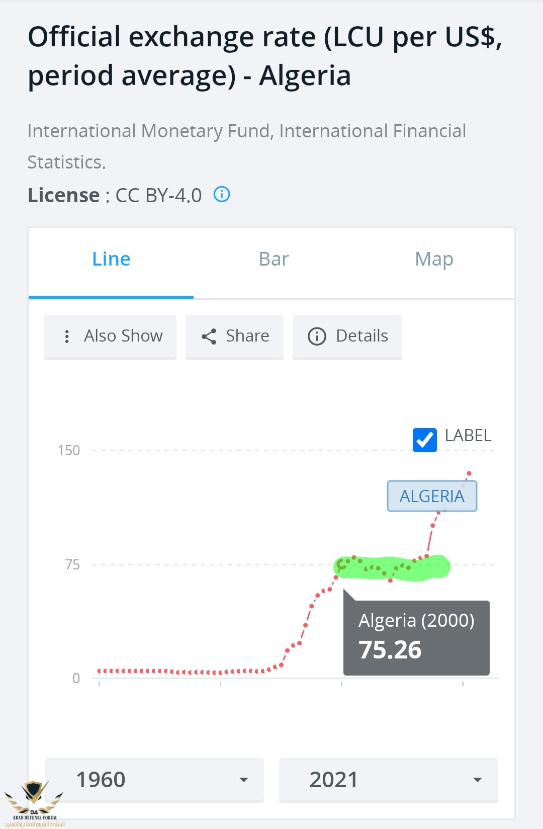Open the Details button
This screenshot has width=543, height=829.
347,337
